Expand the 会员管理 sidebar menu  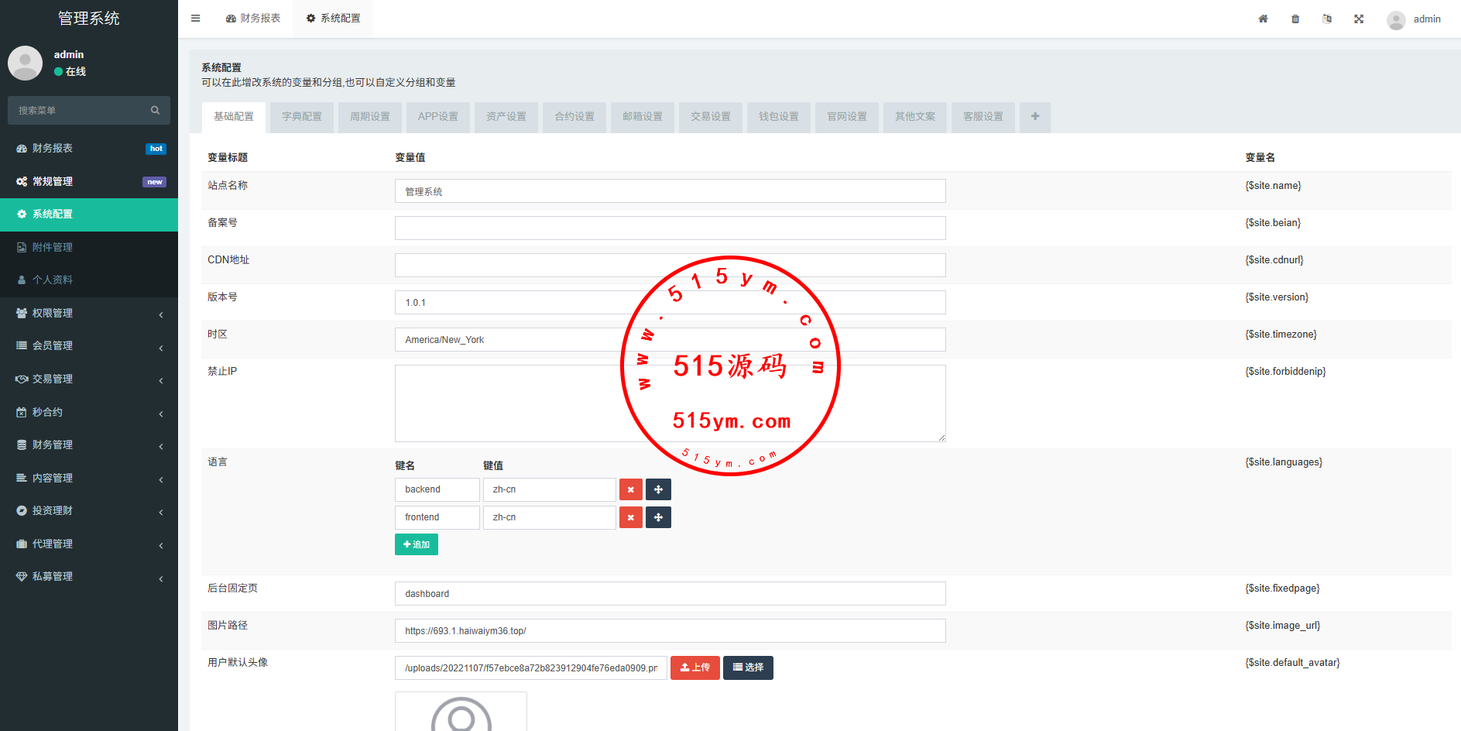point(88,346)
